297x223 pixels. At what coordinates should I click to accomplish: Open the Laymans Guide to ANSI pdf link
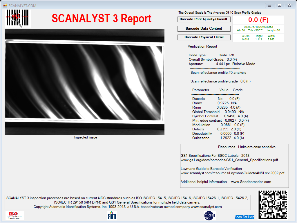(232, 173)
